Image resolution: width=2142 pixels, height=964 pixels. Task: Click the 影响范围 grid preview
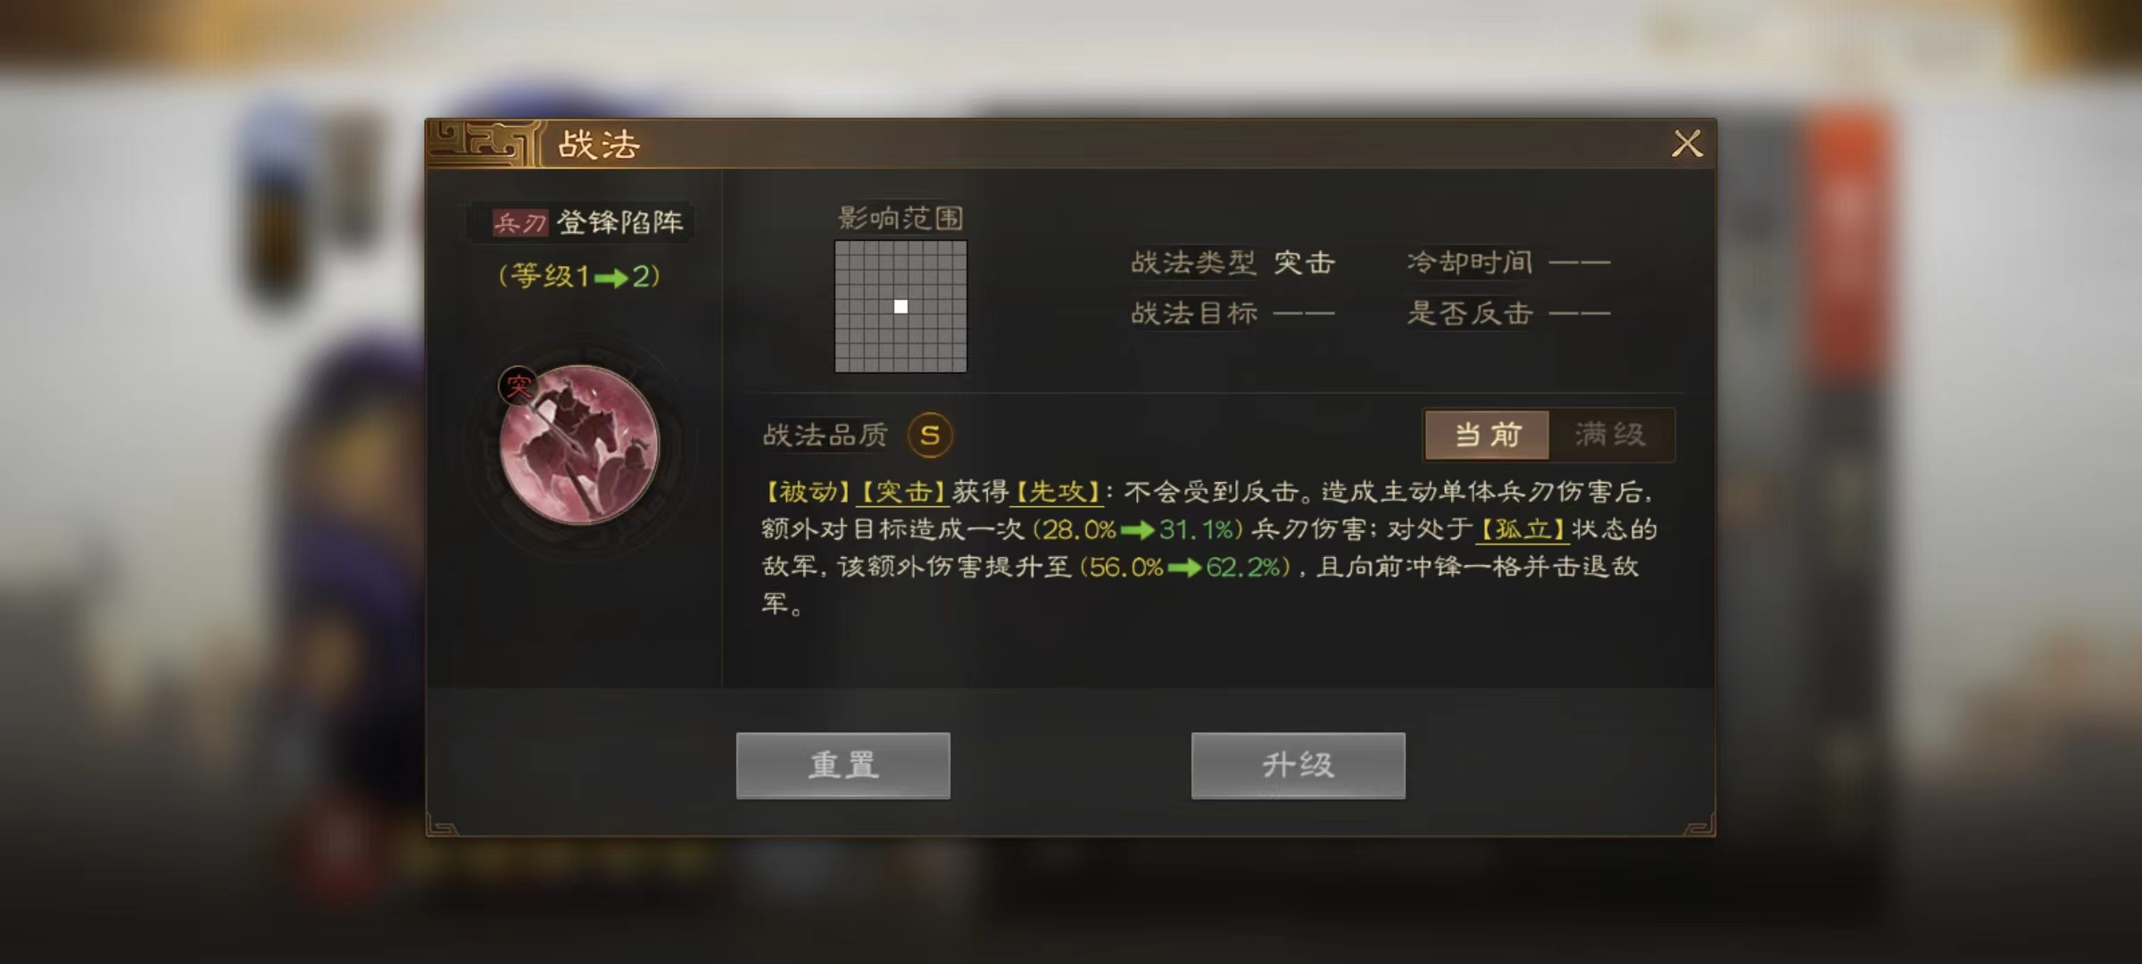point(901,306)
